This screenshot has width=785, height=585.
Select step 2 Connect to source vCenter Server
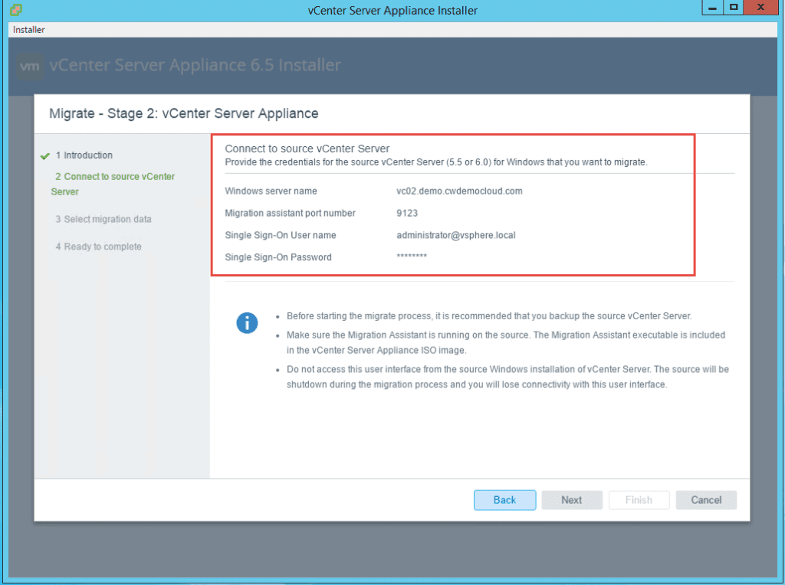(113, 184)
